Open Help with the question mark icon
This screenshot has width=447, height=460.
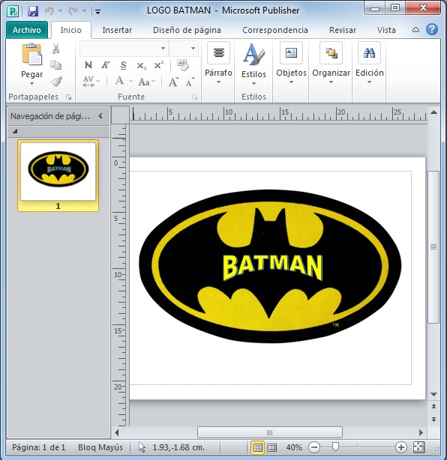[x=432, y=30]
